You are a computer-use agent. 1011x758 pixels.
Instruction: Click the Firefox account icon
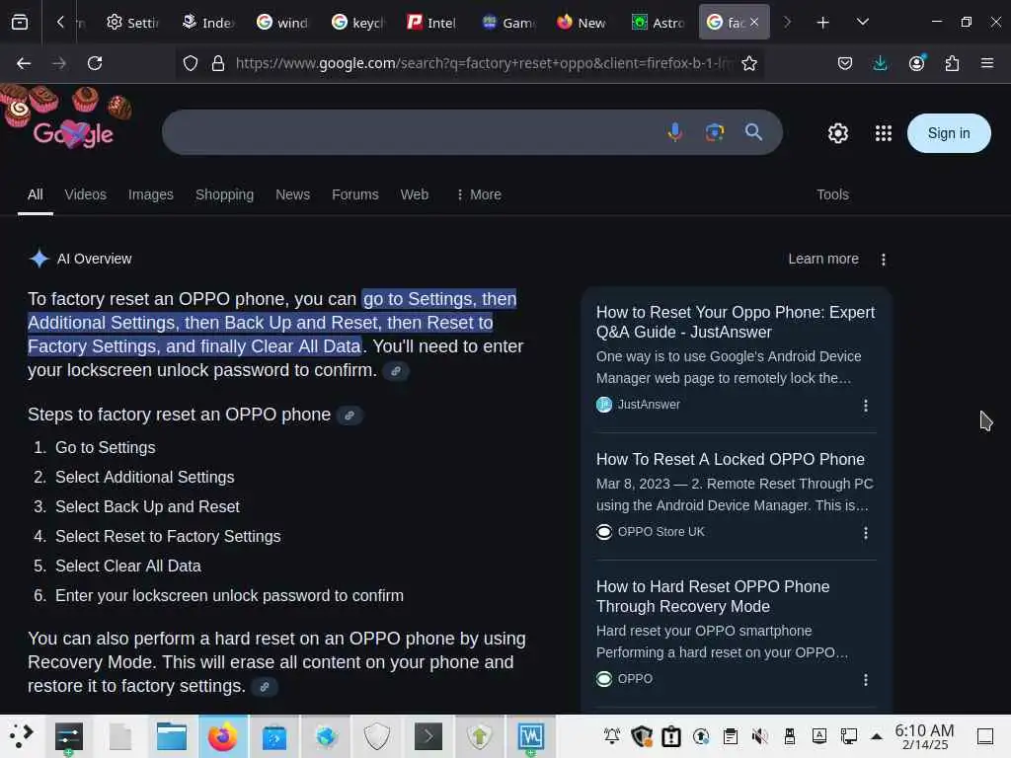pyautogui.click(x=916, y=63)
